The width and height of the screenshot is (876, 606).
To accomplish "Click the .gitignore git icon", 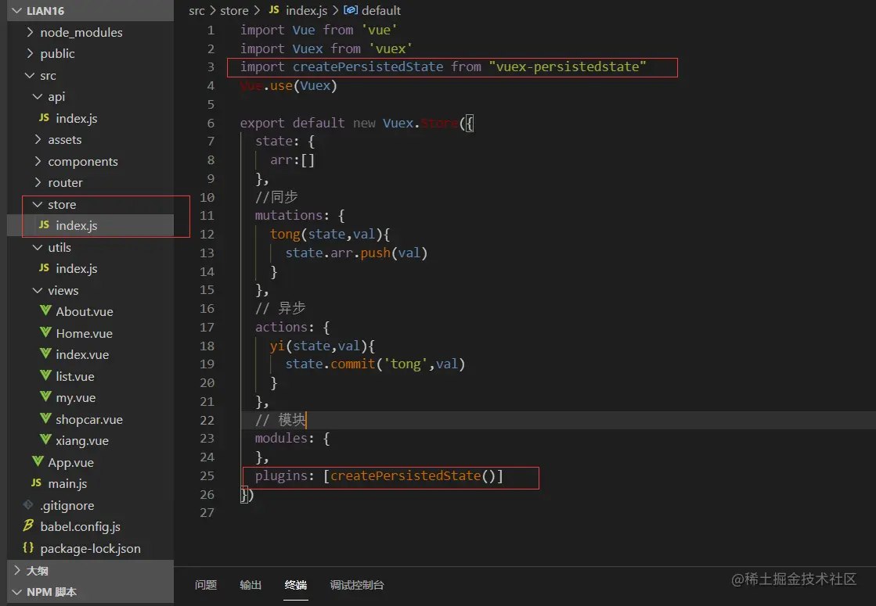I will coord(28,504).
